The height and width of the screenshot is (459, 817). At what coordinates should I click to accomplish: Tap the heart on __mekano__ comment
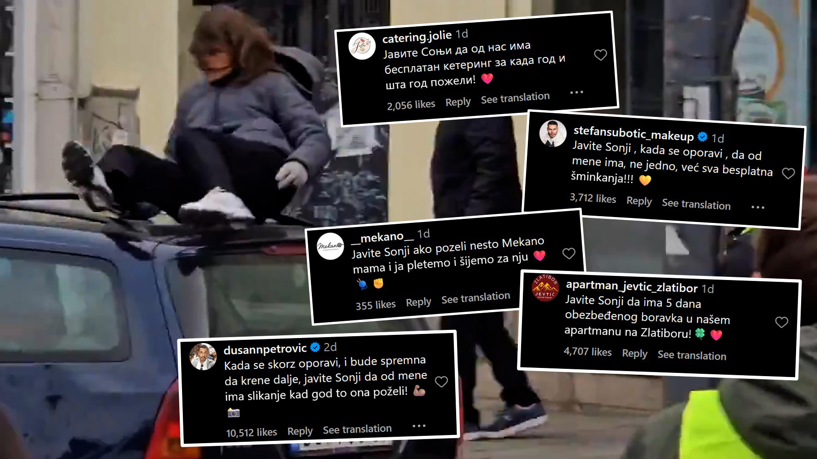569,253
